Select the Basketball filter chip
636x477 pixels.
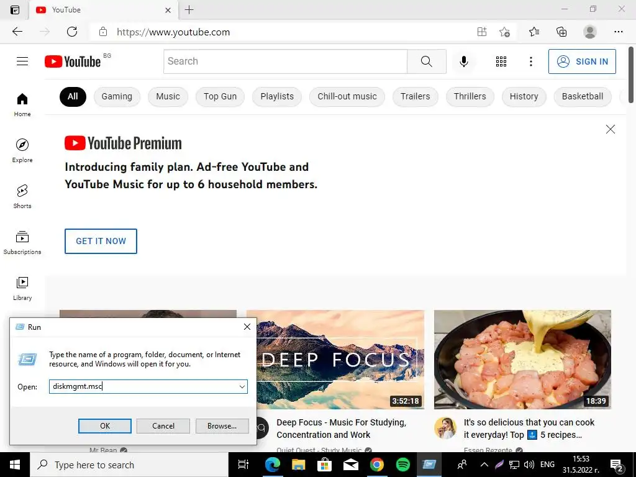tap(583, 96)
